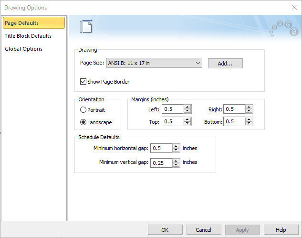Select Portrait orientation
This screenshot has height=238, width=302.
click(x=83, y=110)
